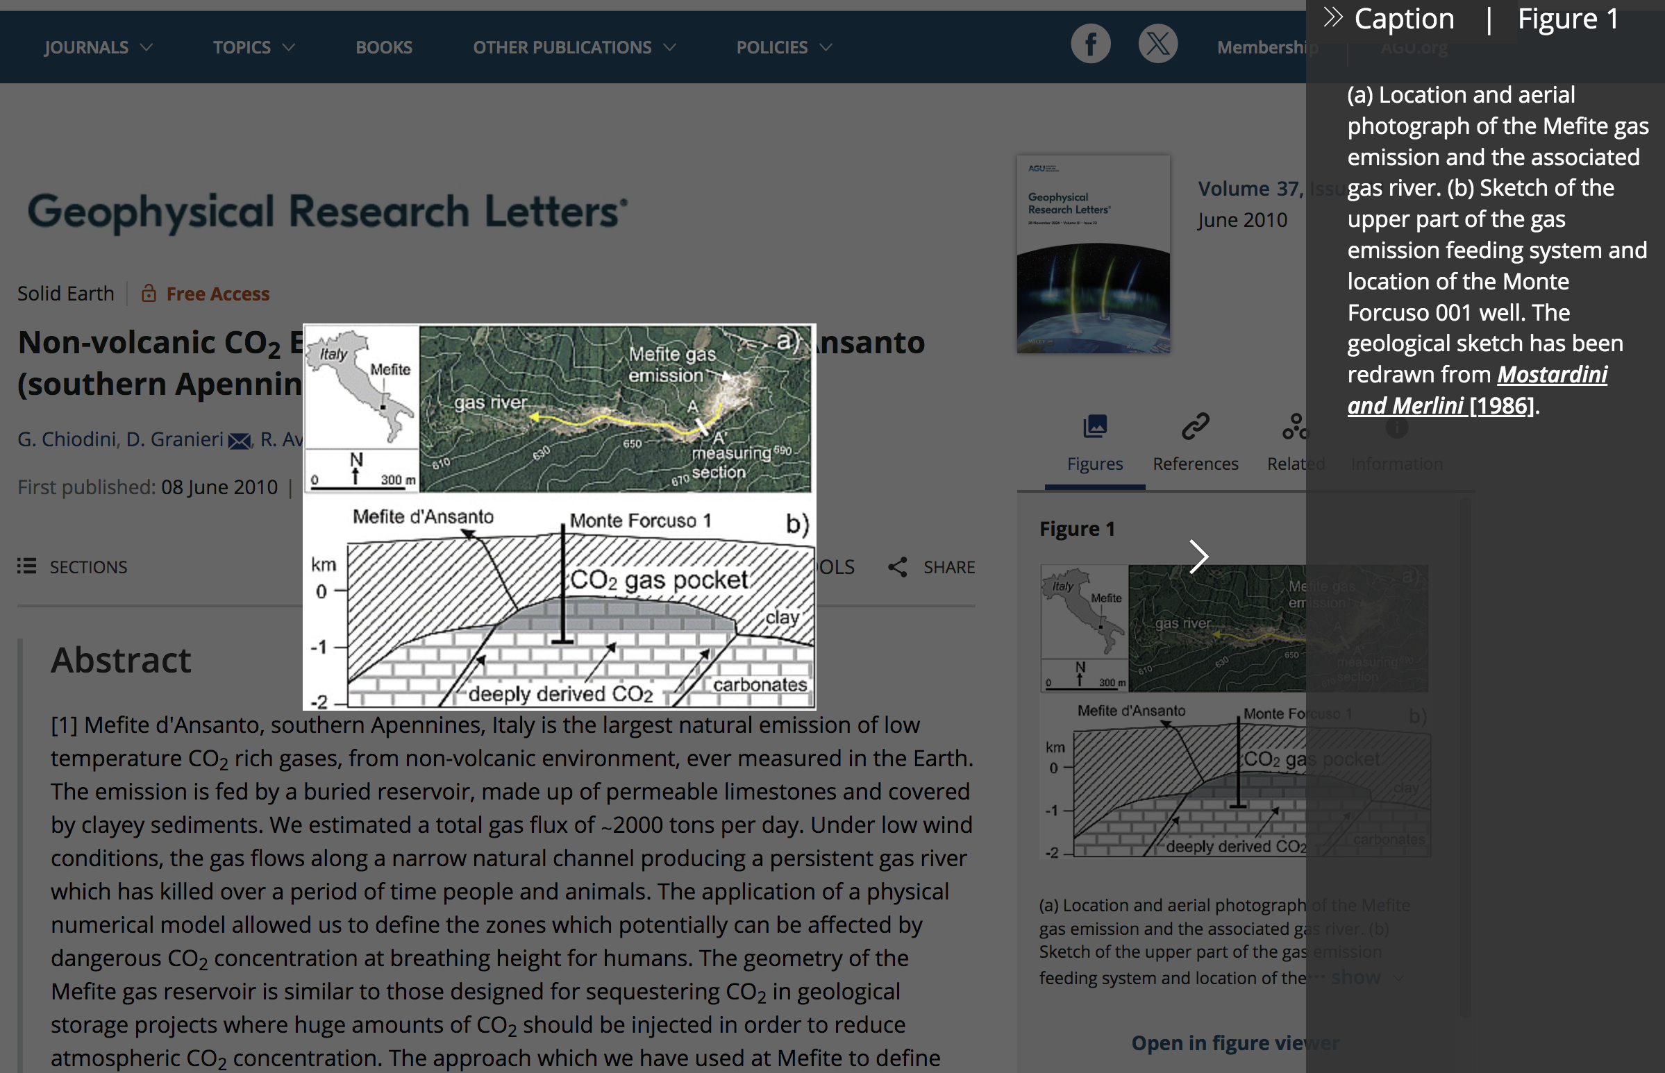The height and width of the screenshot is (1073, 1665).
Task: Open author D. Granieri link
Action: pyautogui.click(x=174, y=439)
